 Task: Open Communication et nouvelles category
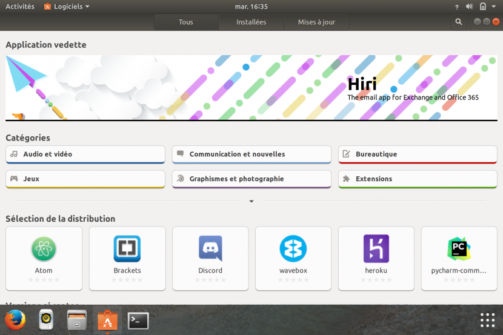tap(252, 154)
